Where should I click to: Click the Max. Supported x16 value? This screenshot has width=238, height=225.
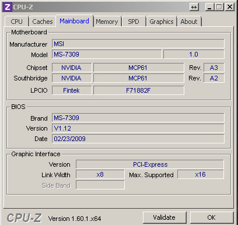201,174
